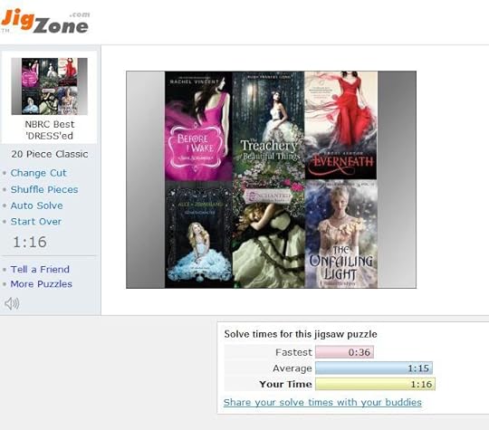This screenshot has height=430, width=489.
Task: Click the Your Time yellow bar
Action: coord(375,384)
